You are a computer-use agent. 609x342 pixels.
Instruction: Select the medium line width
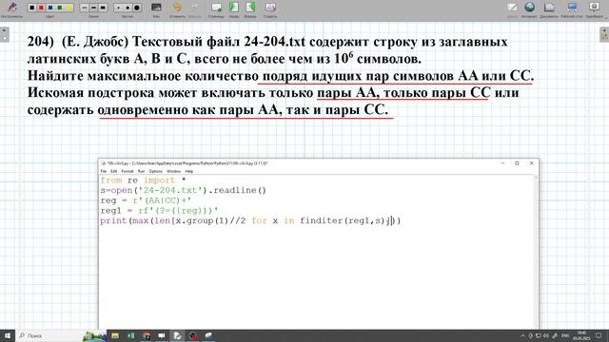[x=93, y=8]
